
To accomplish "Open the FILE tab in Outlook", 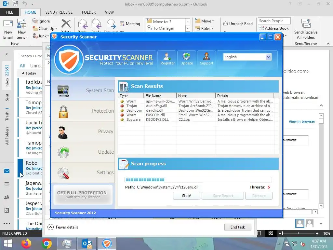I will 9,12.
